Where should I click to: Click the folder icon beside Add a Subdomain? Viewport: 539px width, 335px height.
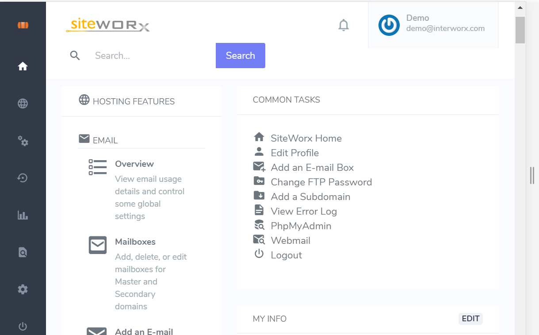coord(259,196)
